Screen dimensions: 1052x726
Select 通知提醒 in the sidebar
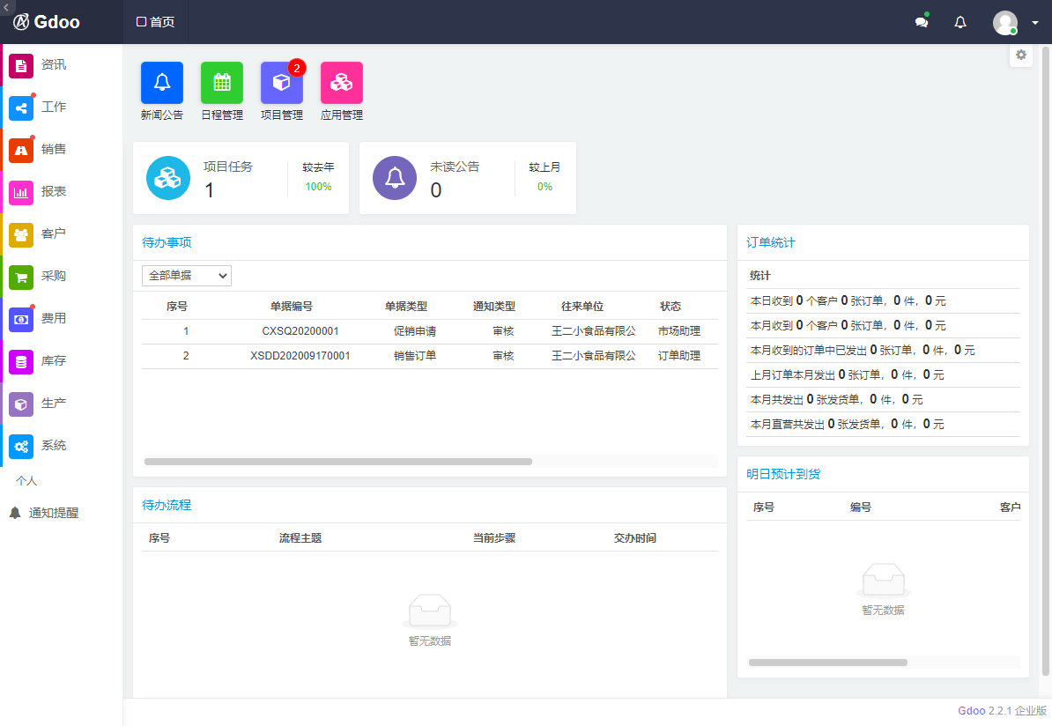coord(53,513)
